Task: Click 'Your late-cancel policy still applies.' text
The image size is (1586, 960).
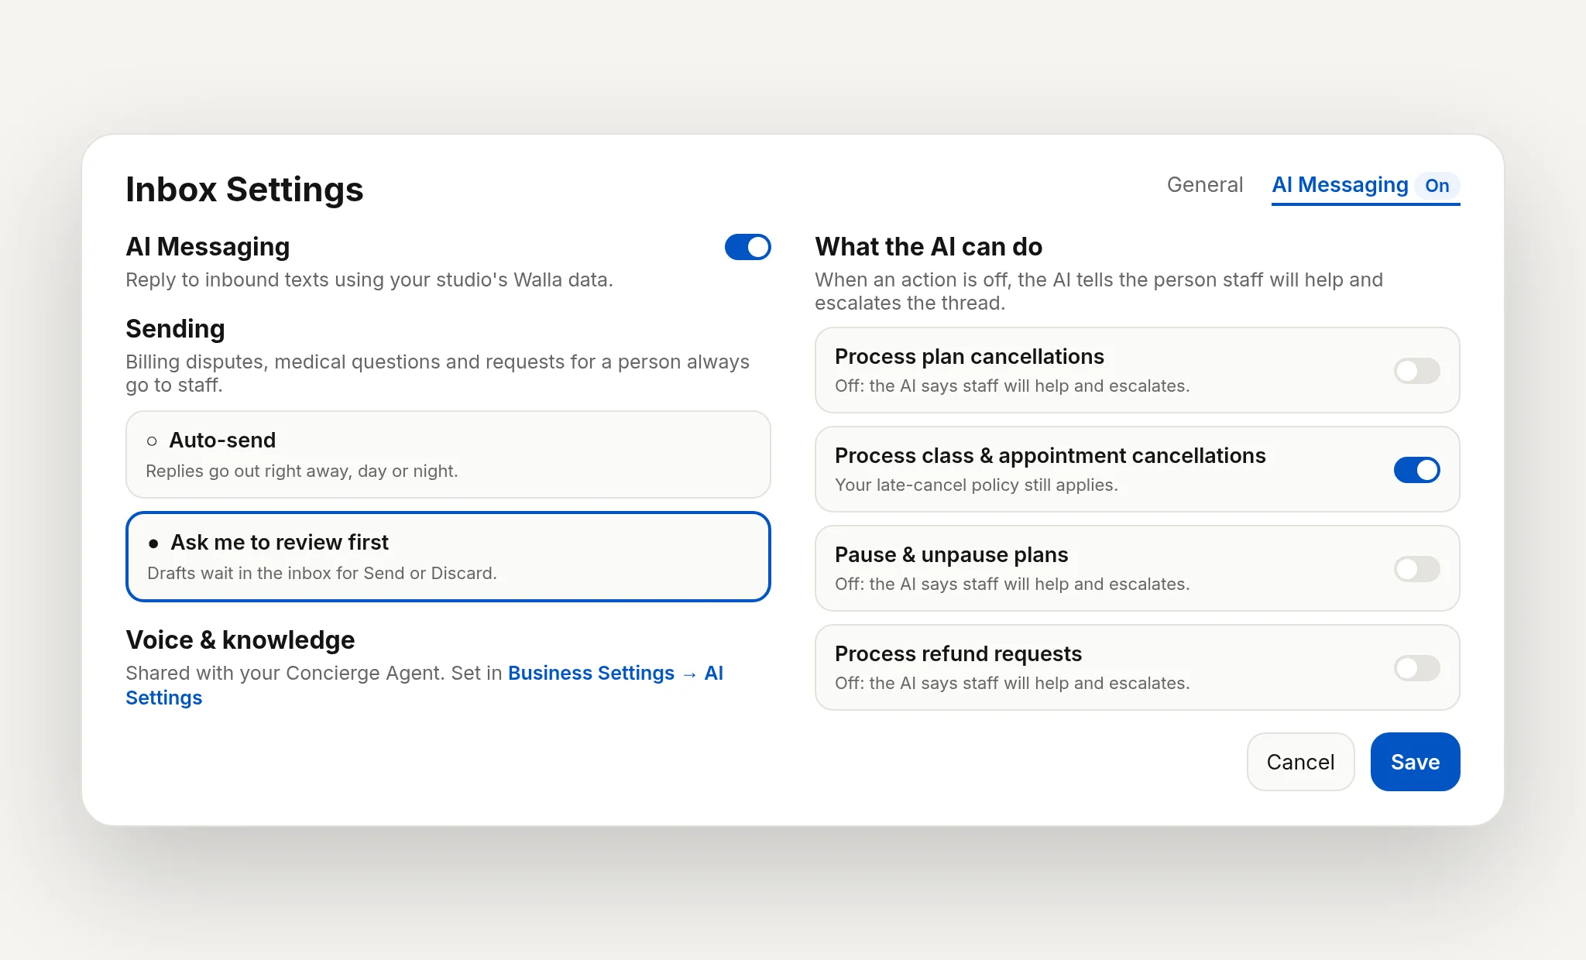Action: pos(976,485)
